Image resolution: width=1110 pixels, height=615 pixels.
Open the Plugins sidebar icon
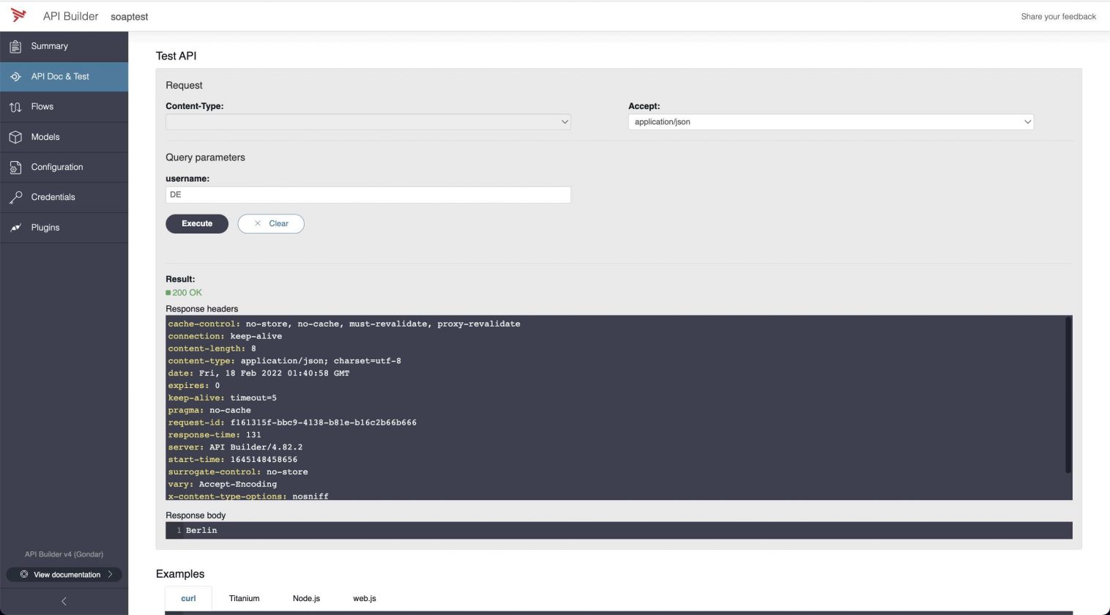[x=15, y=228]
